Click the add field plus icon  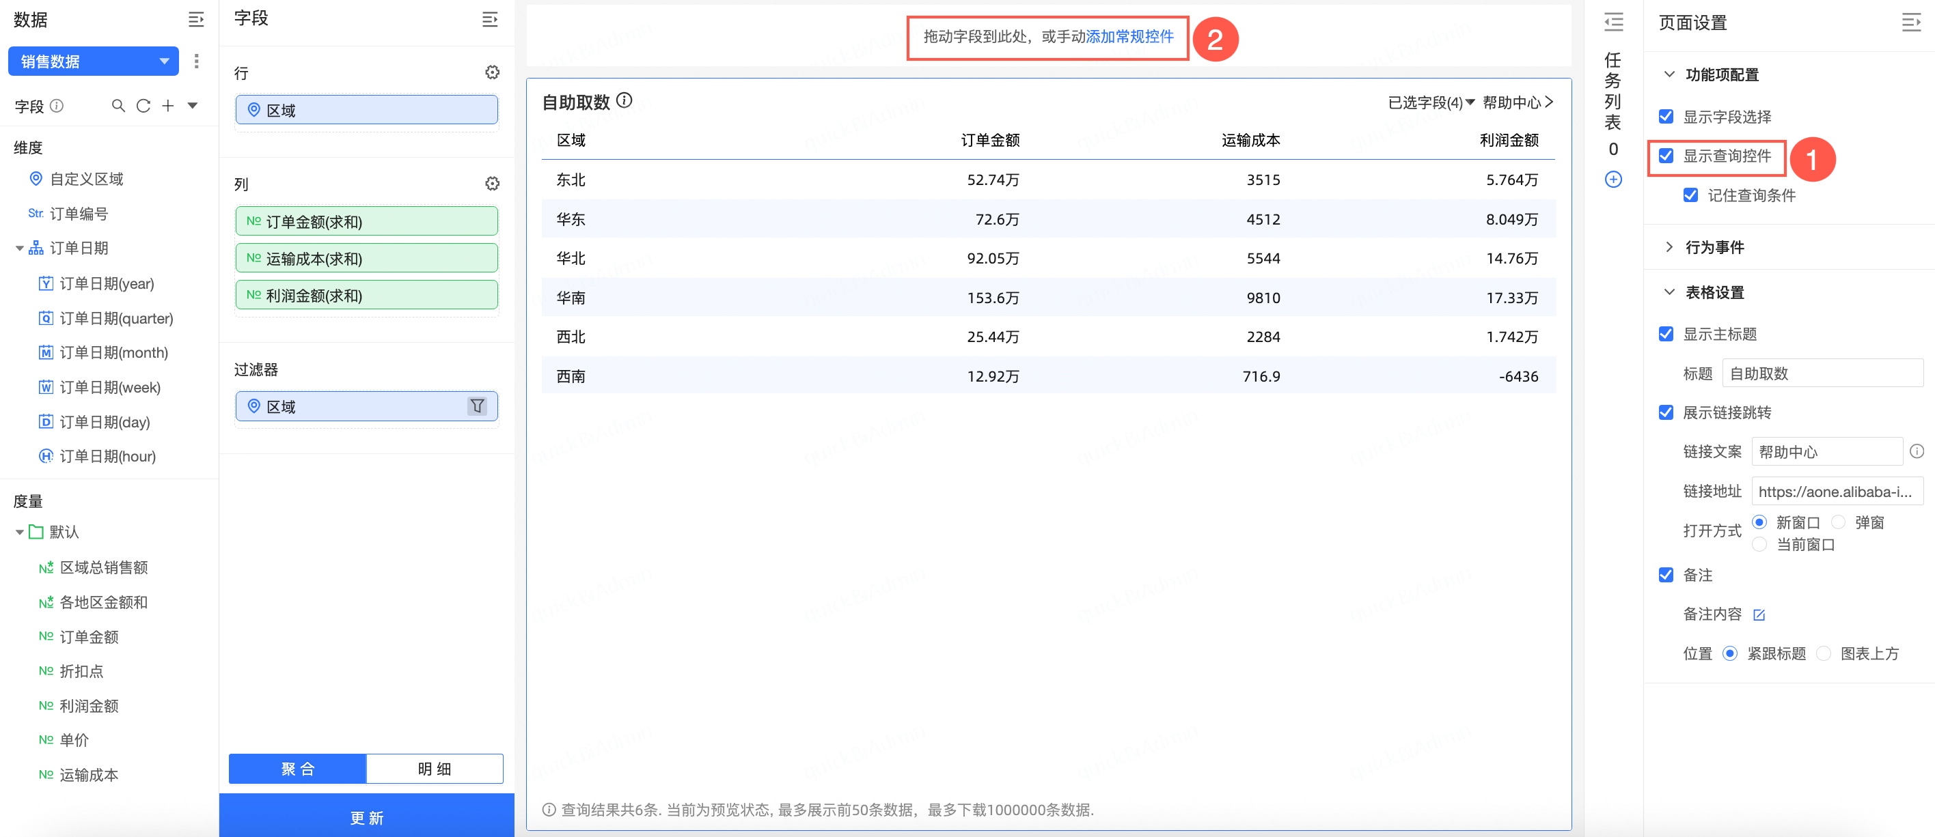tap(168, 106)
